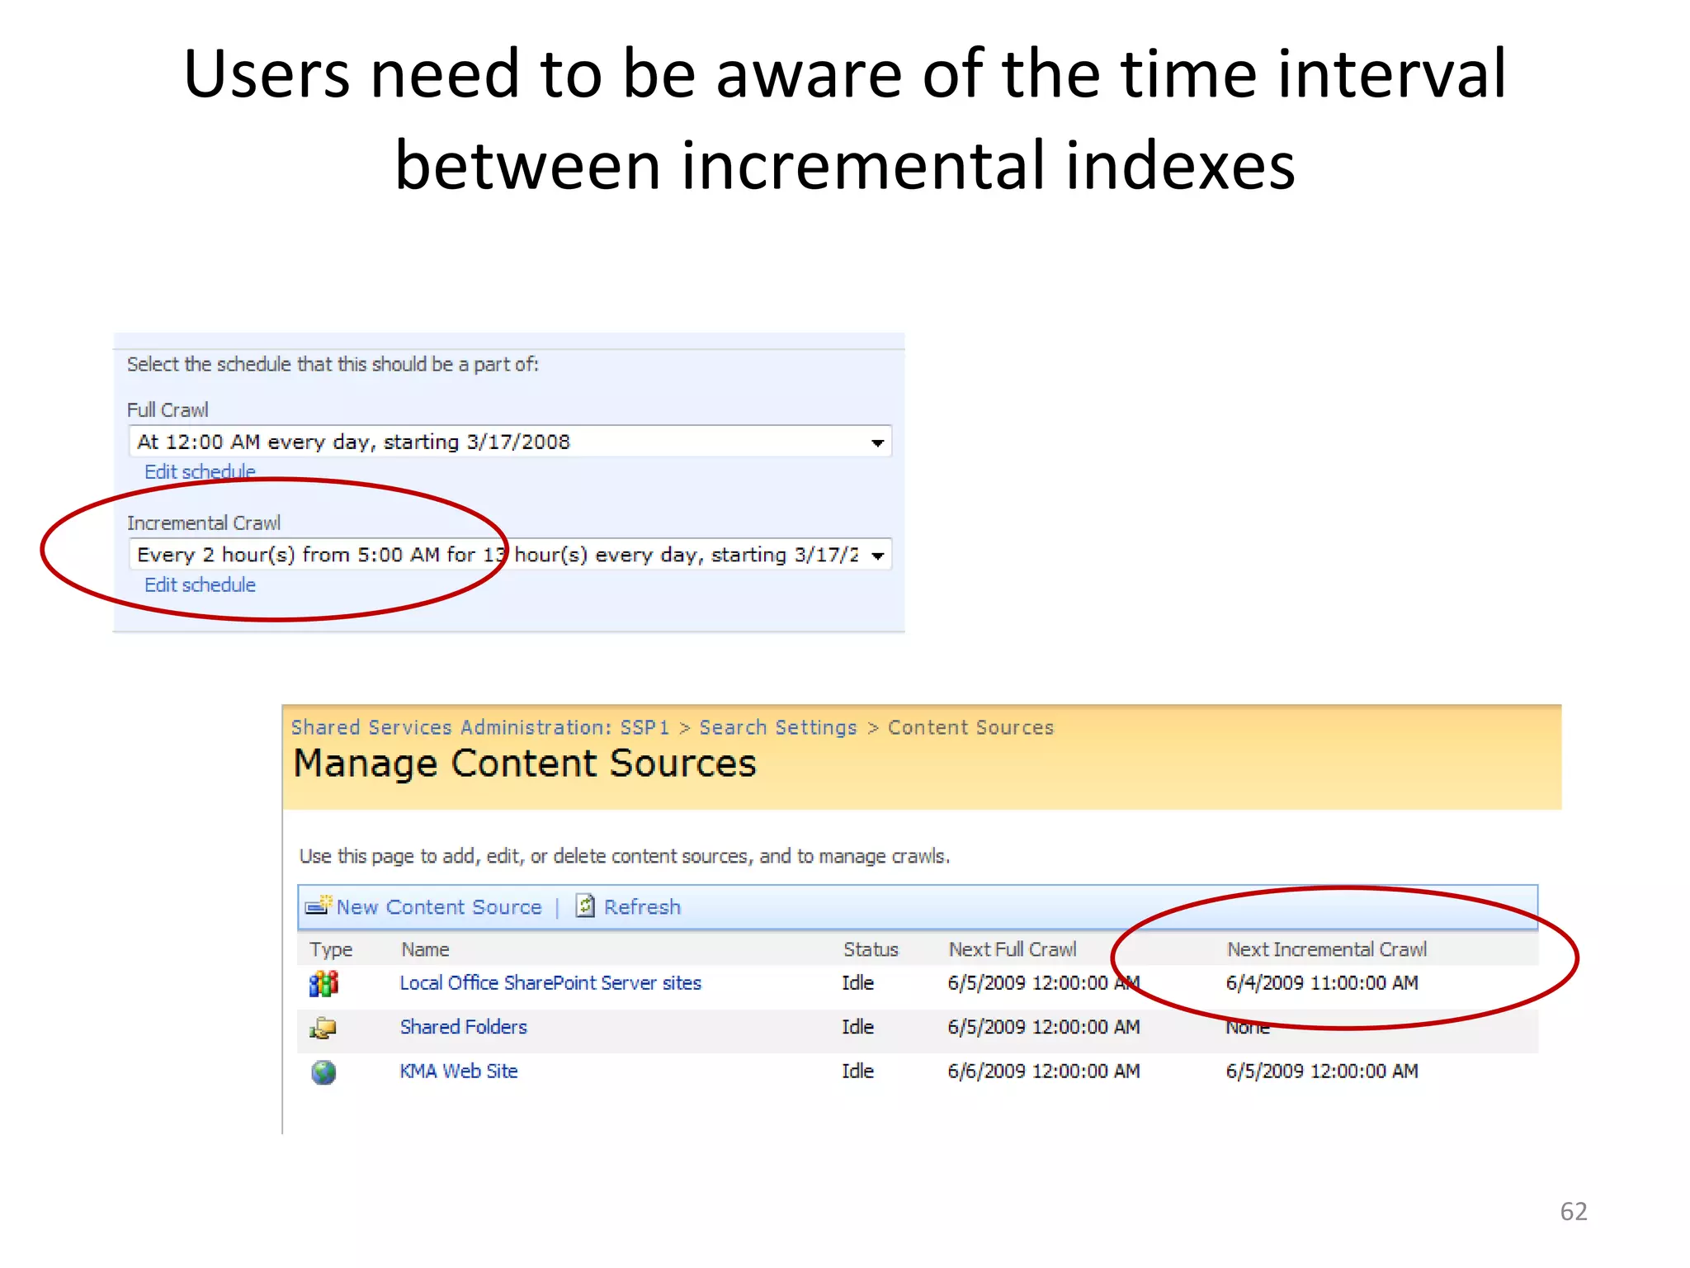Click slide number 62
Image resolution: width=1690 pixels, height=1268 pixels.
click(x=1573, y=1211)
